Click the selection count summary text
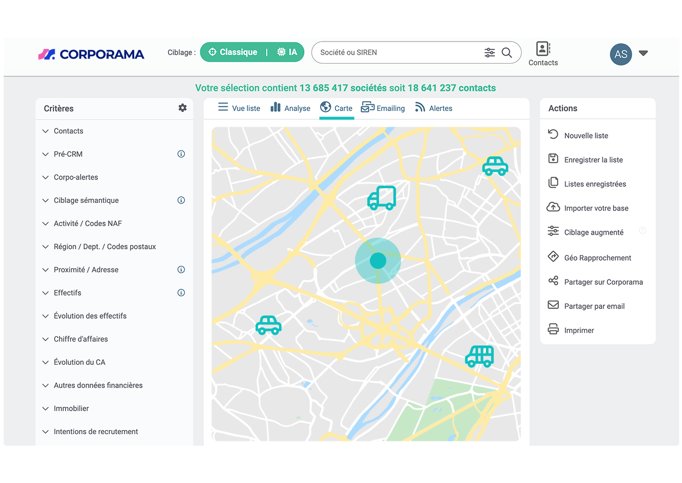Viewport: 682px width, 483px height. click(x=346, y=88)
